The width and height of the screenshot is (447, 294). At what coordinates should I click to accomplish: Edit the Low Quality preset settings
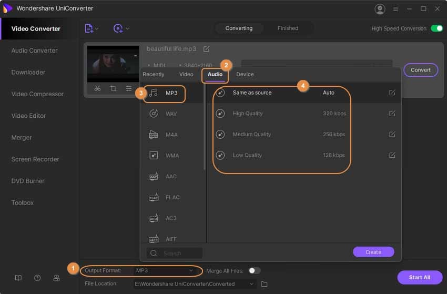point(392,155)
